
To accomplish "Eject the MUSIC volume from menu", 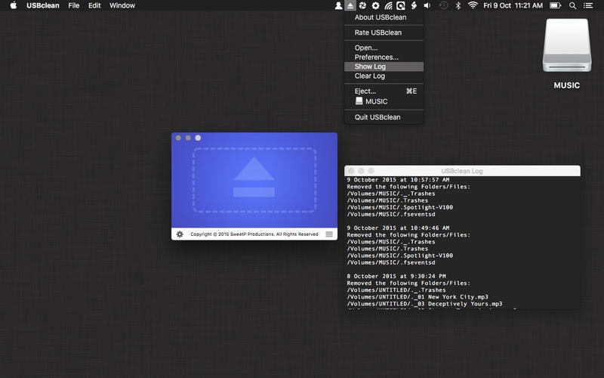I will (376, 101).
